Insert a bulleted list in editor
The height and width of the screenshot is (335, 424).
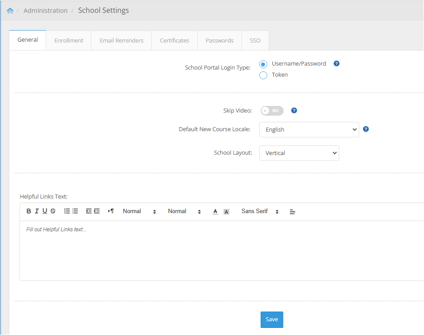(75, 211)
